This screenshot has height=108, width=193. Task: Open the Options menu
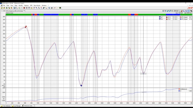26,5
